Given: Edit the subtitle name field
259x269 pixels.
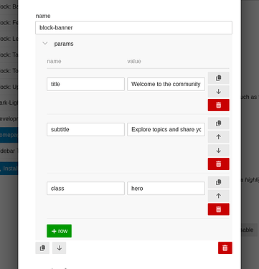Looking at the screenshot, I should pyautogui.click(x=85, y=130).
